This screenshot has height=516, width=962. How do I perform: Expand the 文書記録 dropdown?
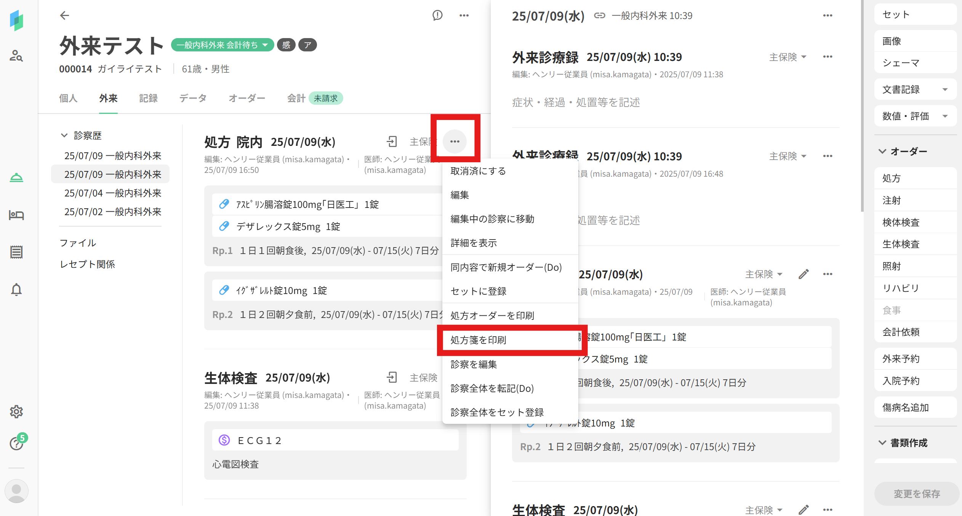(945, 89)
